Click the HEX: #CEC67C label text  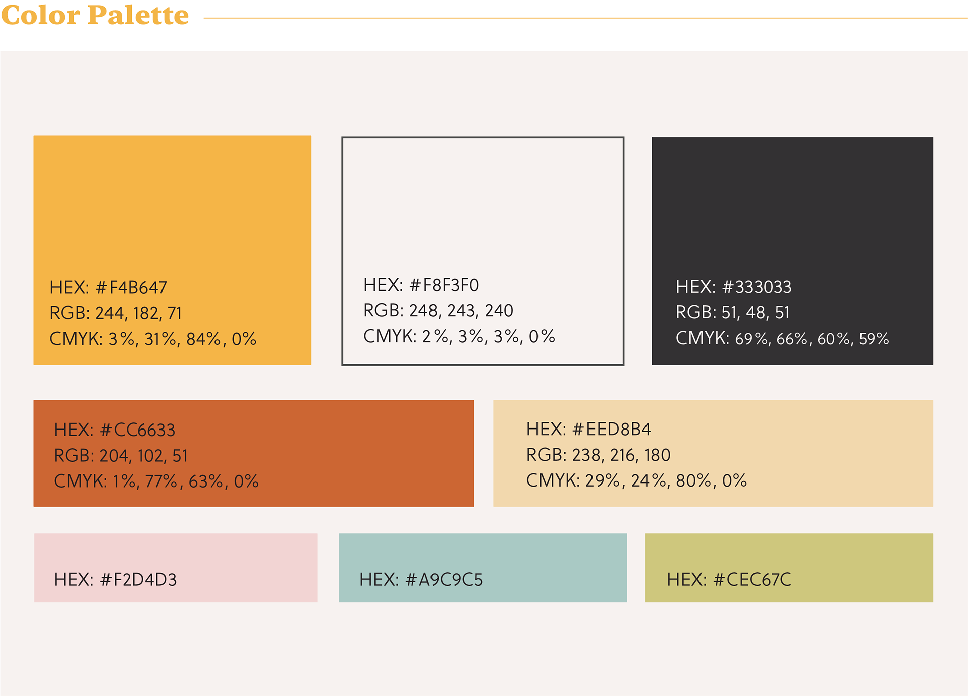(x=729, y=580)
